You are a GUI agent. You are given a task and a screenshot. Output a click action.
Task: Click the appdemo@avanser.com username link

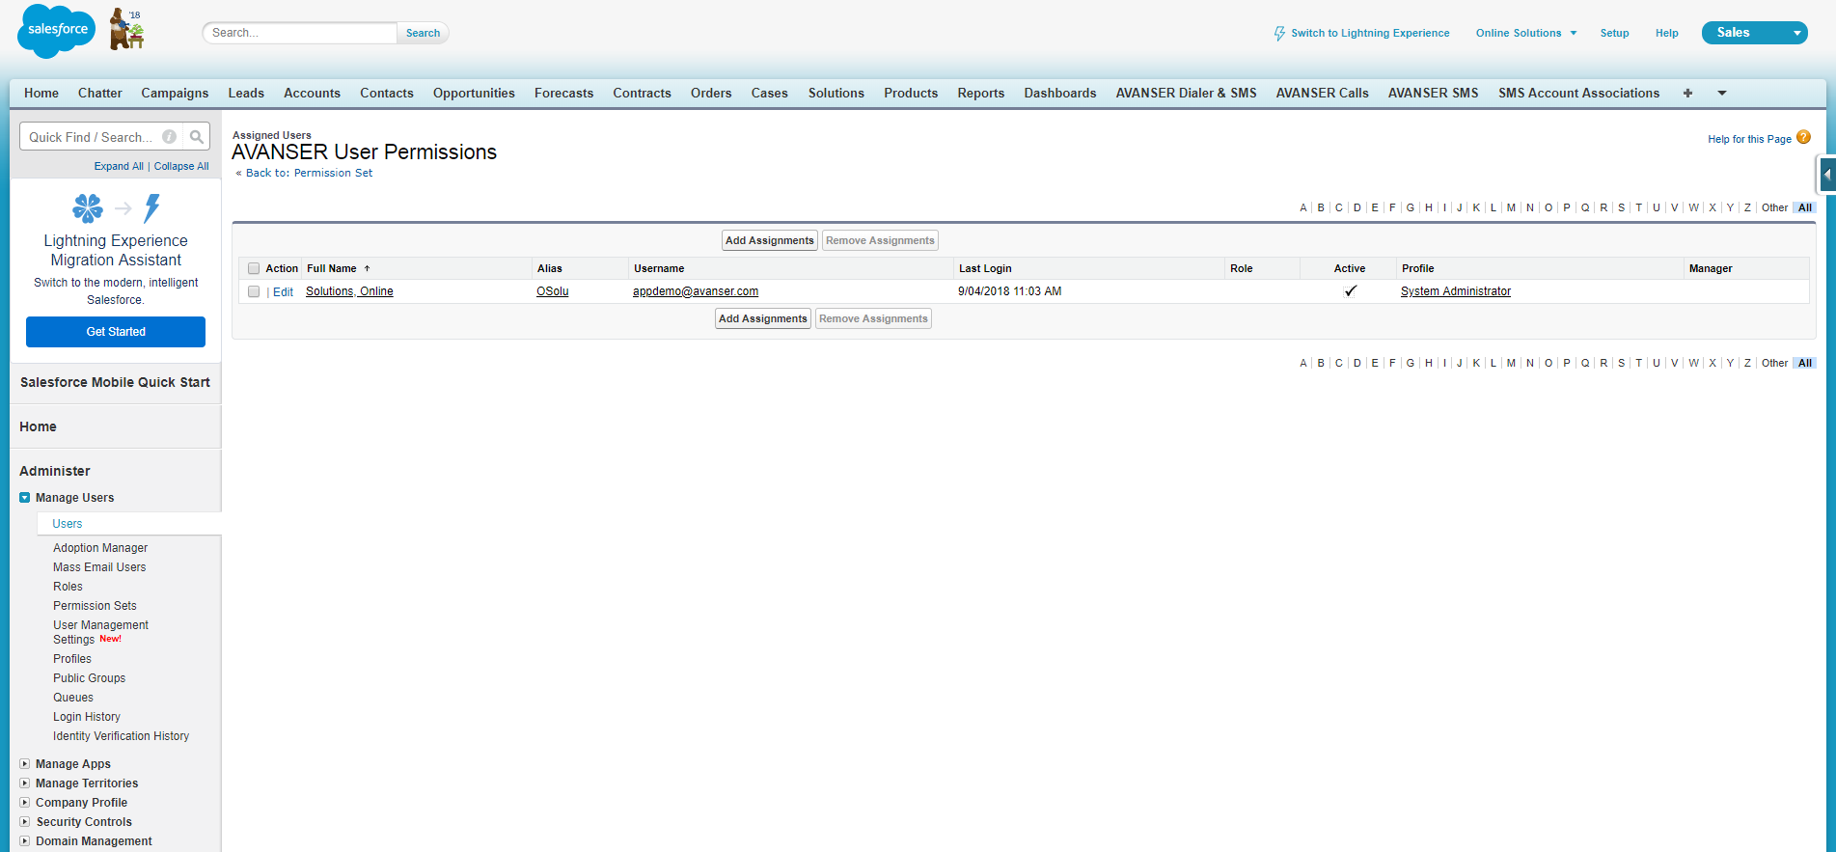[696, 291]
